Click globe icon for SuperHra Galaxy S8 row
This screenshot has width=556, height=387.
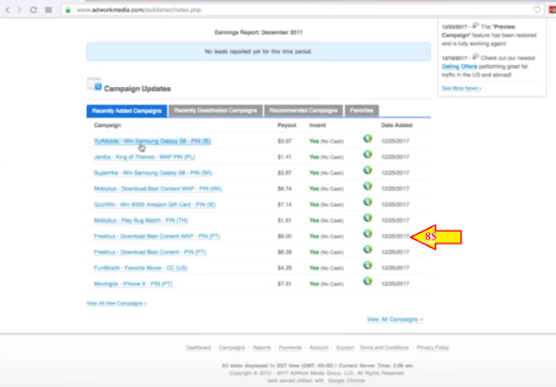(367, 170)
